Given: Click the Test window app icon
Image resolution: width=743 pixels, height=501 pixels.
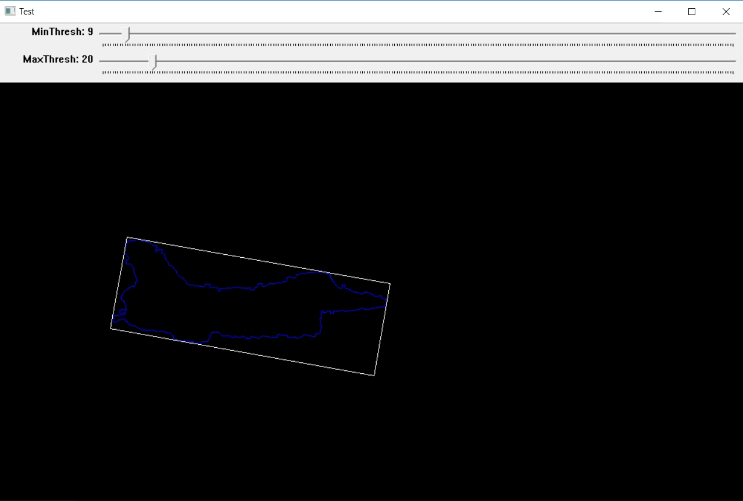Looking at the screenshot, I should tap(10, 11).
